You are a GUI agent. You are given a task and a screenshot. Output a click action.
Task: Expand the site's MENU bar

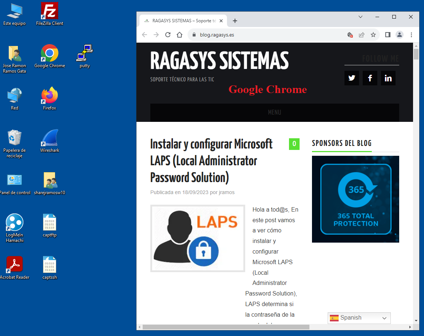pos(274,112)
